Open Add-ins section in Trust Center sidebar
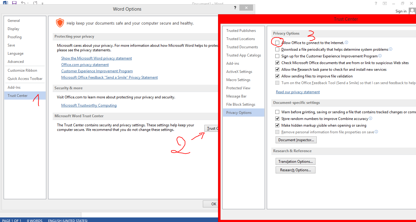416x222 pixels. (244, 63)
